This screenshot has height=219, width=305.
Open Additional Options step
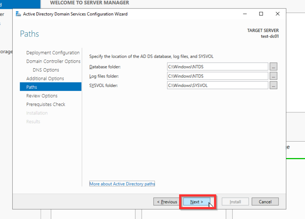[x=45, y=79]
